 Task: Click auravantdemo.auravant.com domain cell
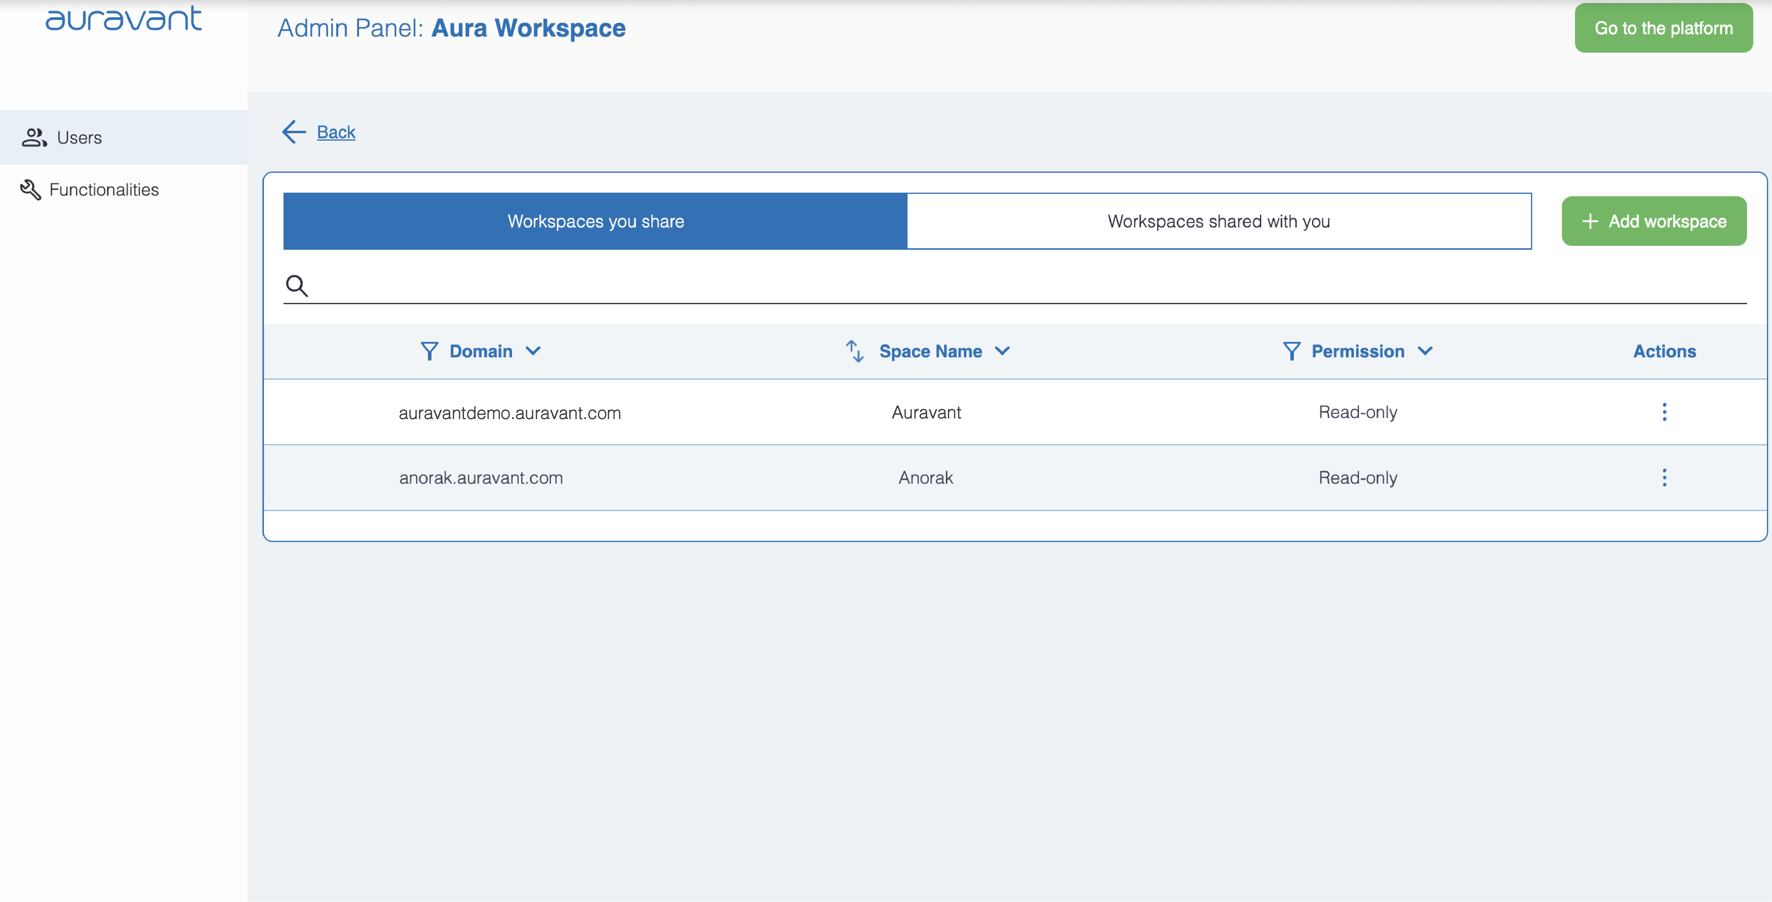[510, 413]
